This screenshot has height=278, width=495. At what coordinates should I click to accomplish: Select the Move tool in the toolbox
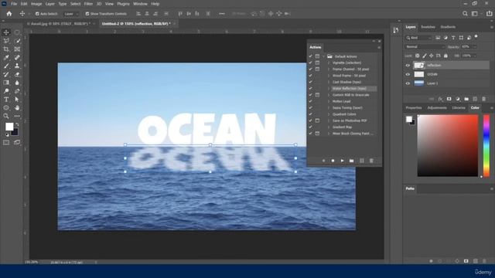6,32
